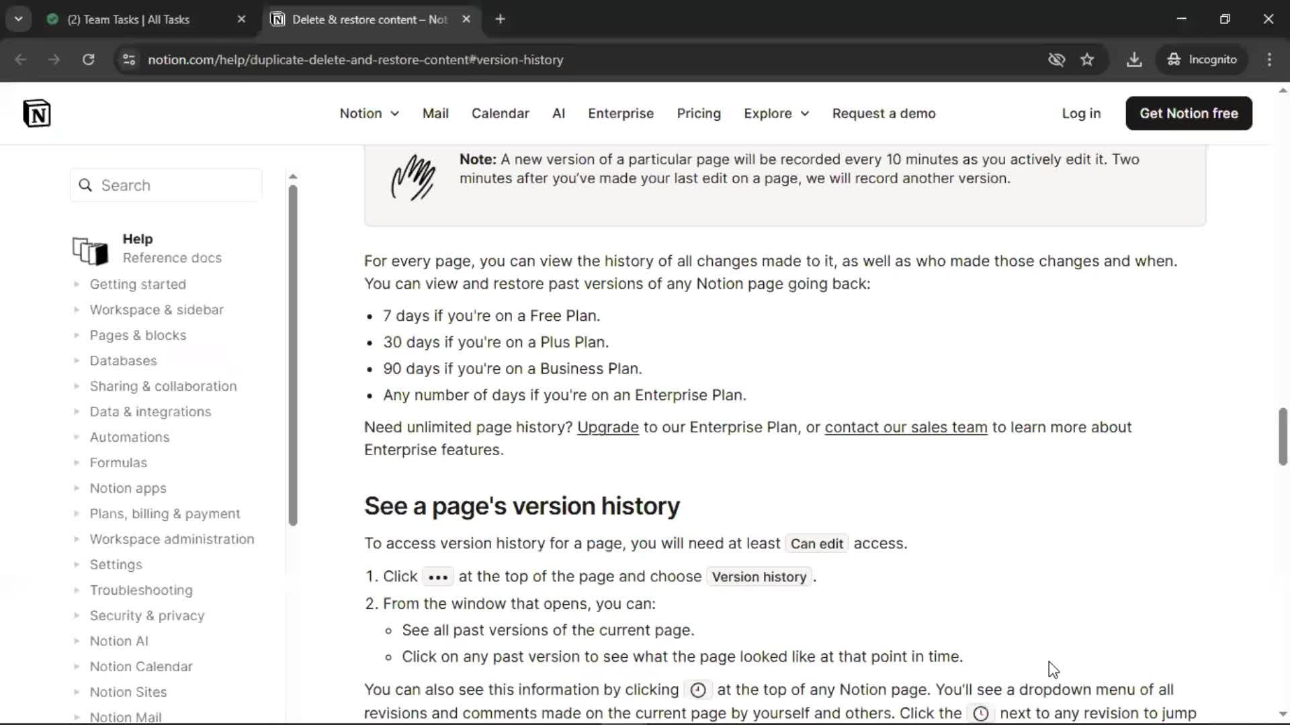Open Notion Calendar sidebar section
The image size is (1290, 725).
click(x=141, y=667)
